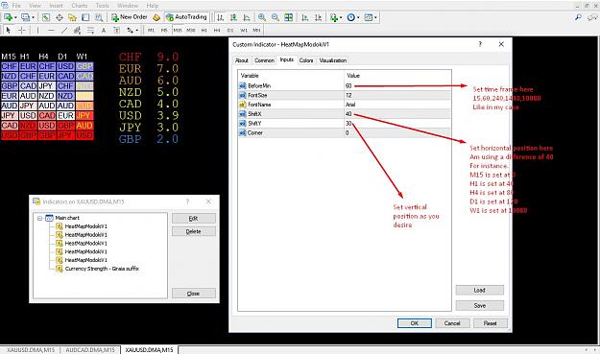Select the text label tool
This screenshot has width=600, height=354.
117,30
